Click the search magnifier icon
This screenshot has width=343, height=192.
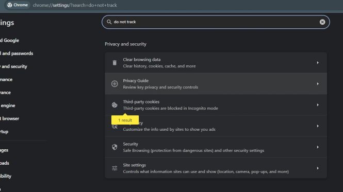(109, 22)
